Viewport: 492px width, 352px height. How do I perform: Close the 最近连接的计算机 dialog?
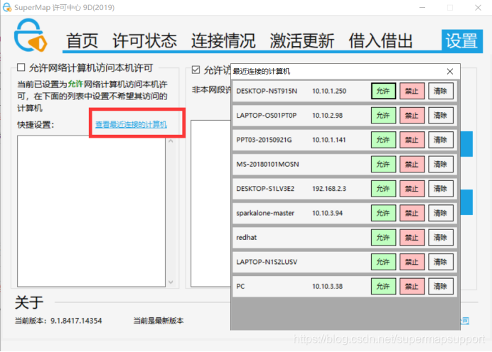point(449,72)
